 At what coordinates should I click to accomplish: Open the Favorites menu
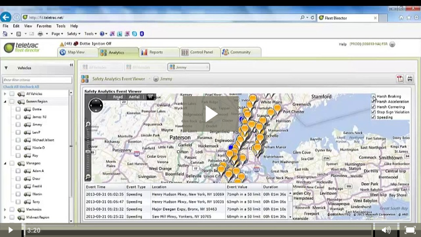pos(44,26)
